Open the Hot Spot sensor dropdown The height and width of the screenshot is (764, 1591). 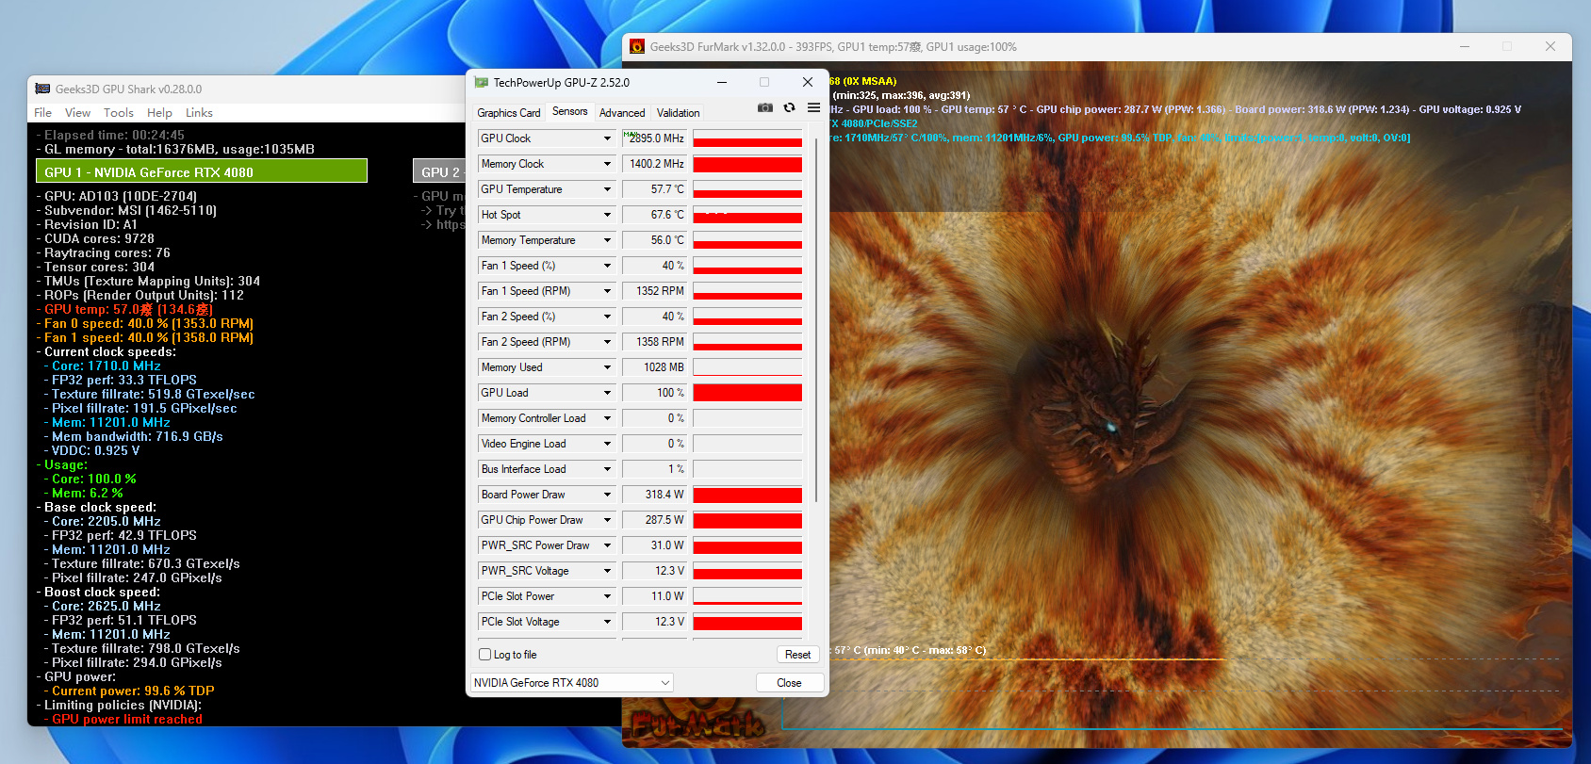pyautogui.click(x=608, y=215)
